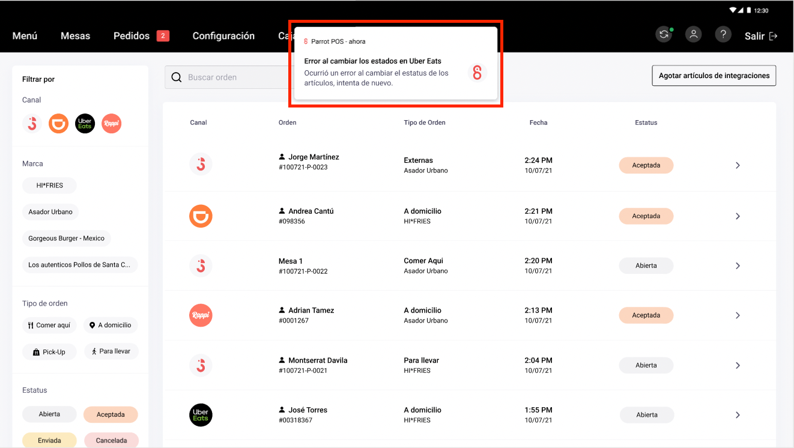
Task: Toggle Los autenticos Pollos brand filter
Action: (x=80, y=265)
